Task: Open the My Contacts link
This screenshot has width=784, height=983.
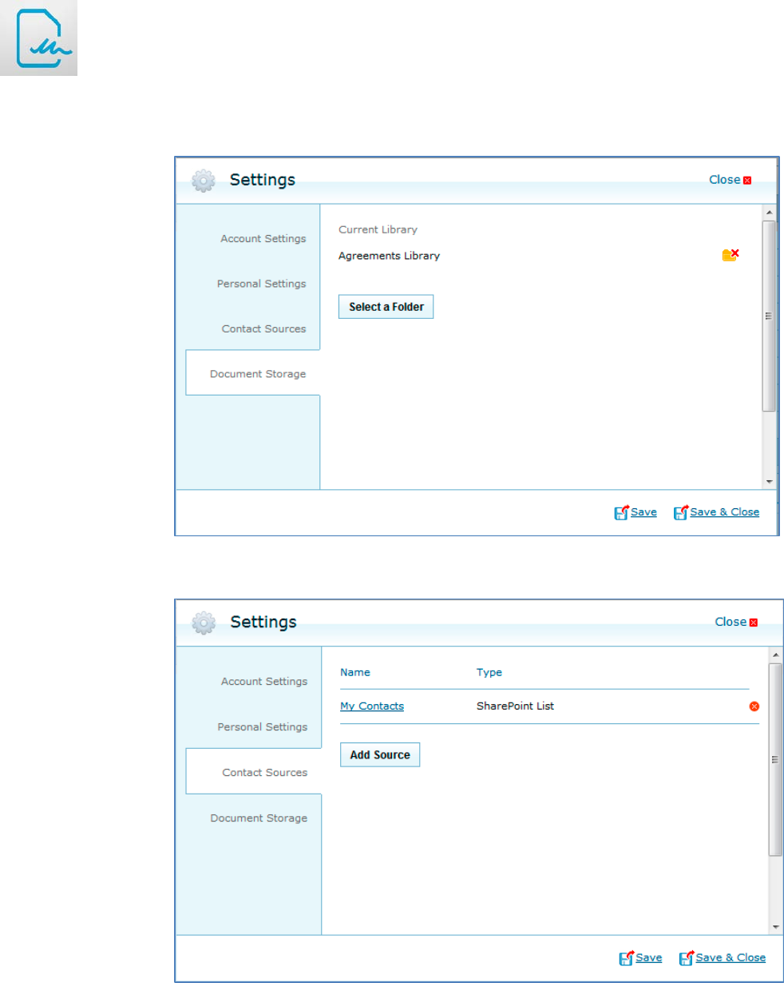Action: tap(372, 706)
